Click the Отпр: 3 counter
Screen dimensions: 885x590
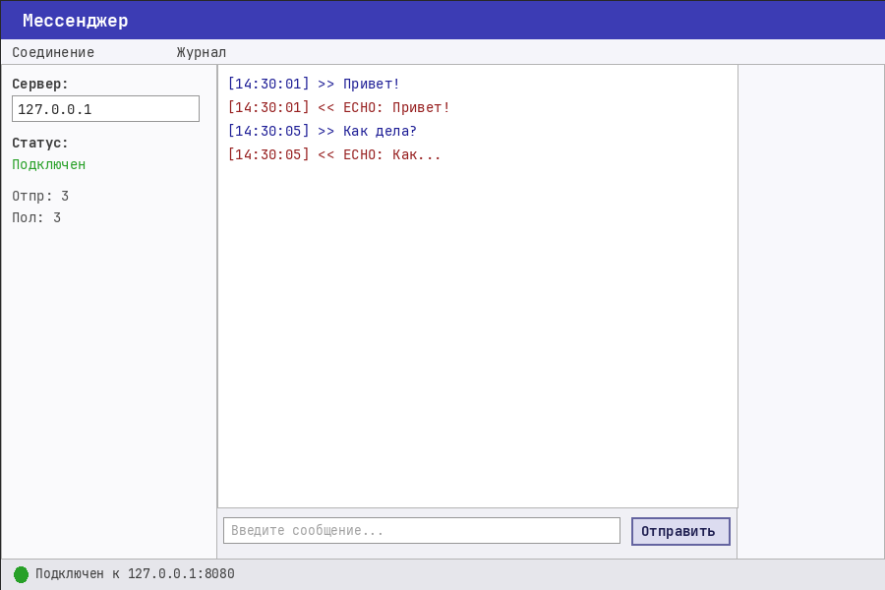pos(40,196)
